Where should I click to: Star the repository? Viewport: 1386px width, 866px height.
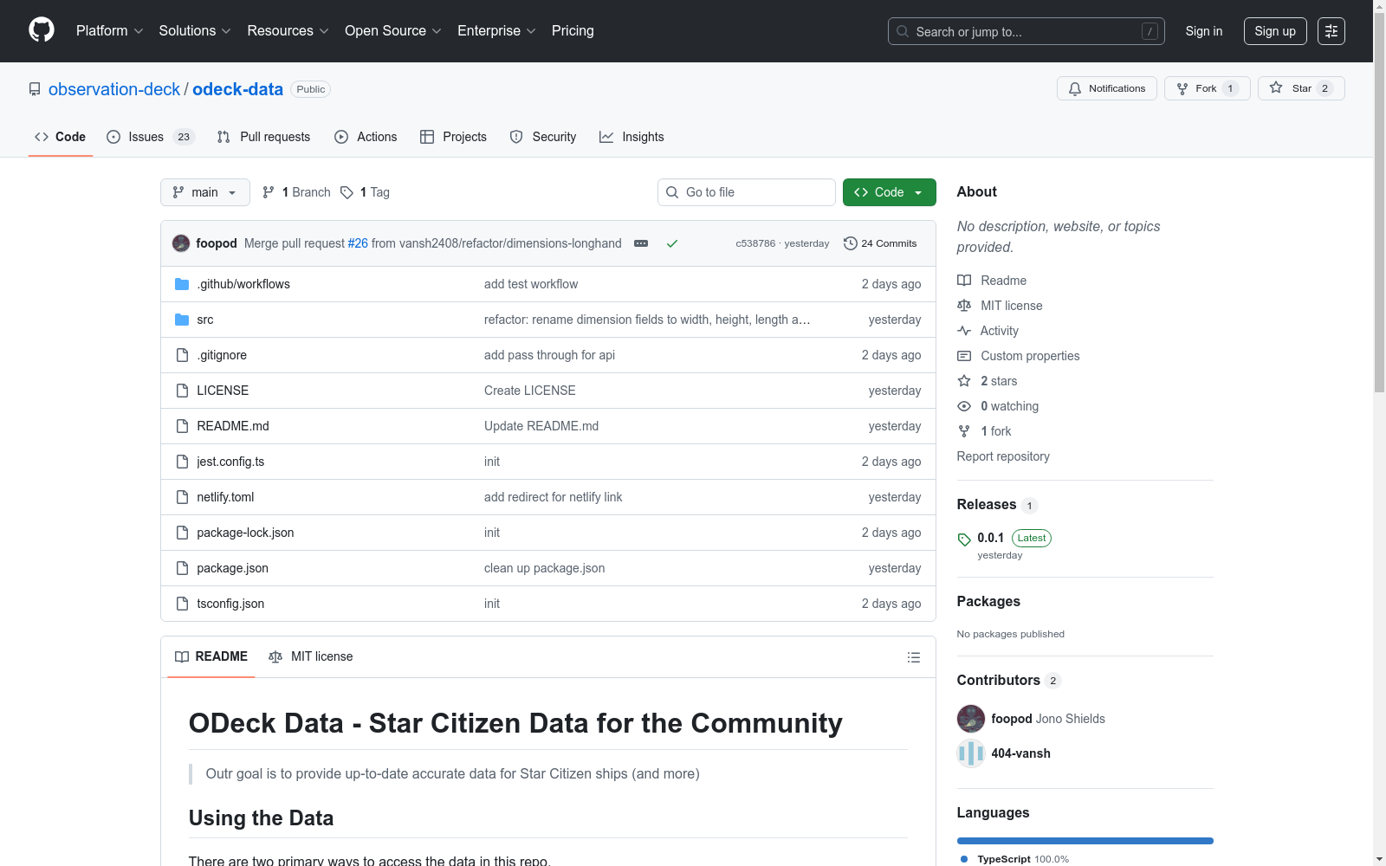[x=1301, y=88]
